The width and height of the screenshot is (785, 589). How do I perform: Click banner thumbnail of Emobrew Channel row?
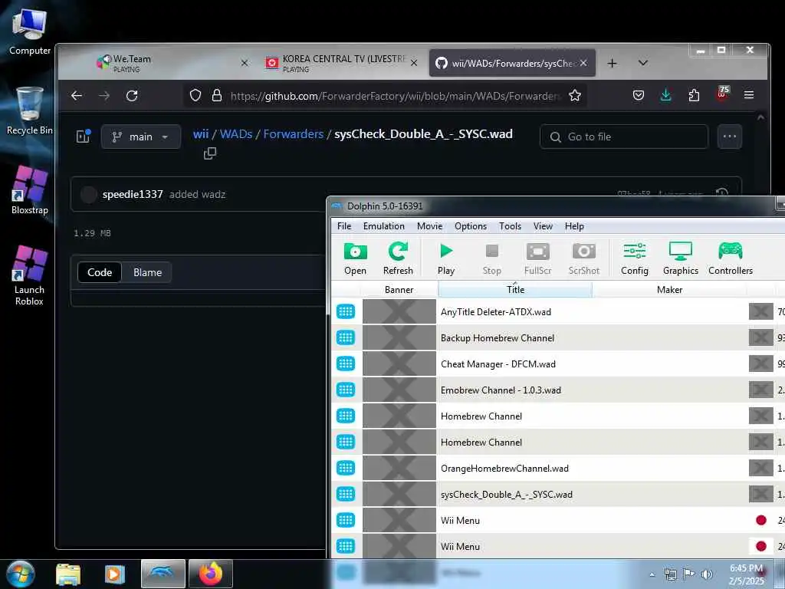click(399, 390)
